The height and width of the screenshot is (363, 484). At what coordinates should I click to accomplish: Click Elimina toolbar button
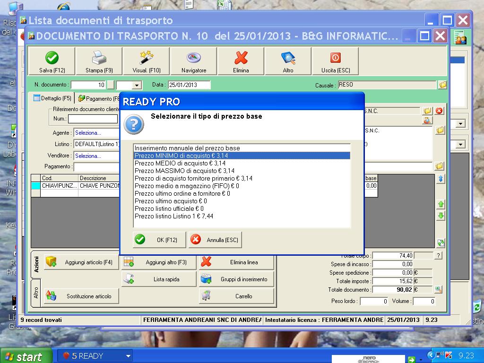pyautogui.click(x=241, y=61)
